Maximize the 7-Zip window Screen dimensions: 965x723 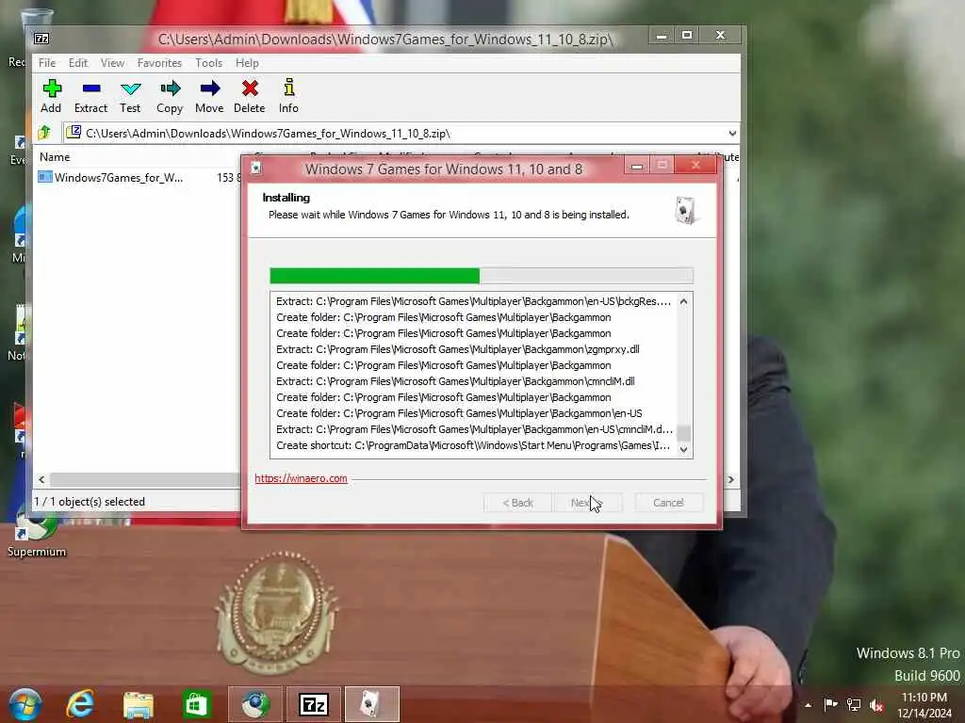[687, 36]
